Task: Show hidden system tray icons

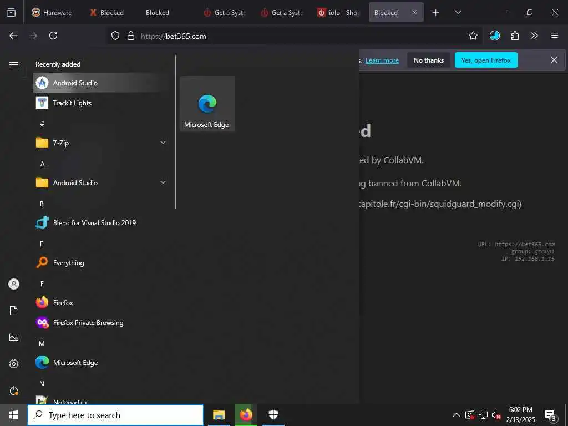Action: click(x=457, y=415)
